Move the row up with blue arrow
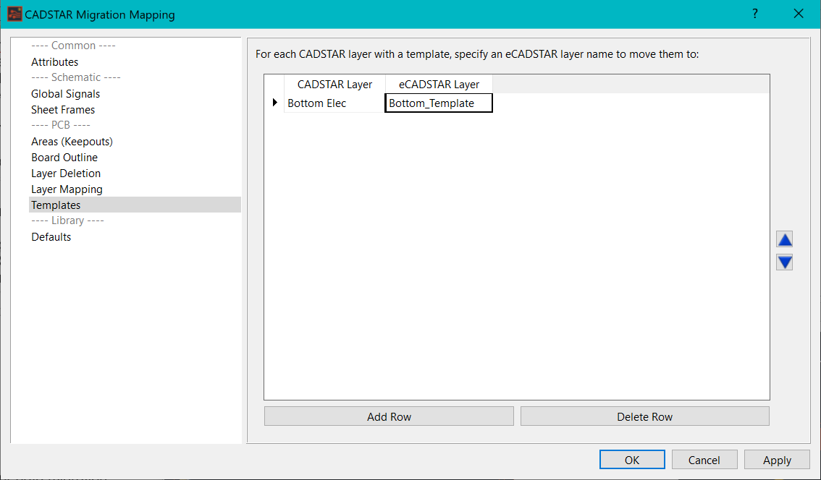 [x=784, y=239]
